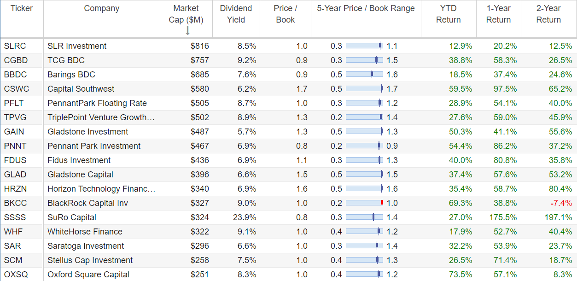Select the Price / Book column header

[x=286, y=14]
